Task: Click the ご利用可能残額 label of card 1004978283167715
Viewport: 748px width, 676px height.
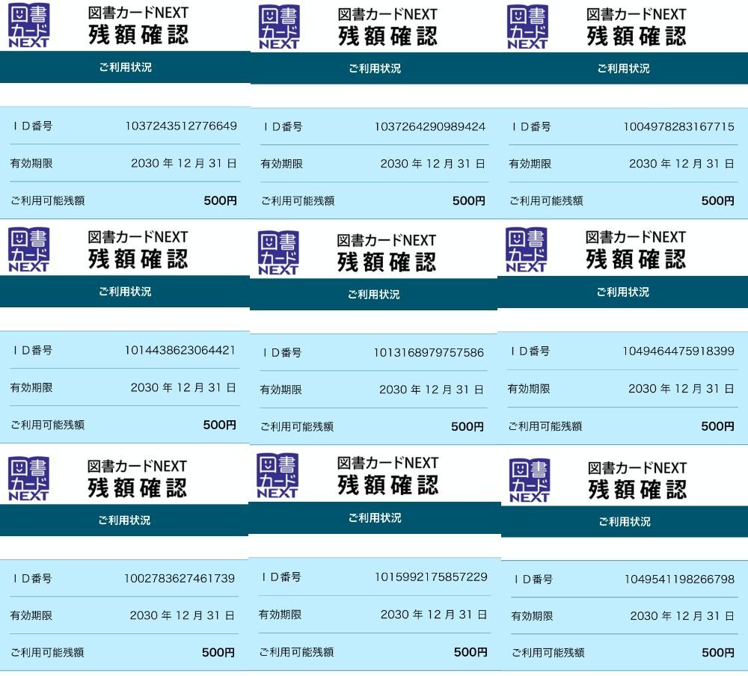Action: (x=546, y=201)
